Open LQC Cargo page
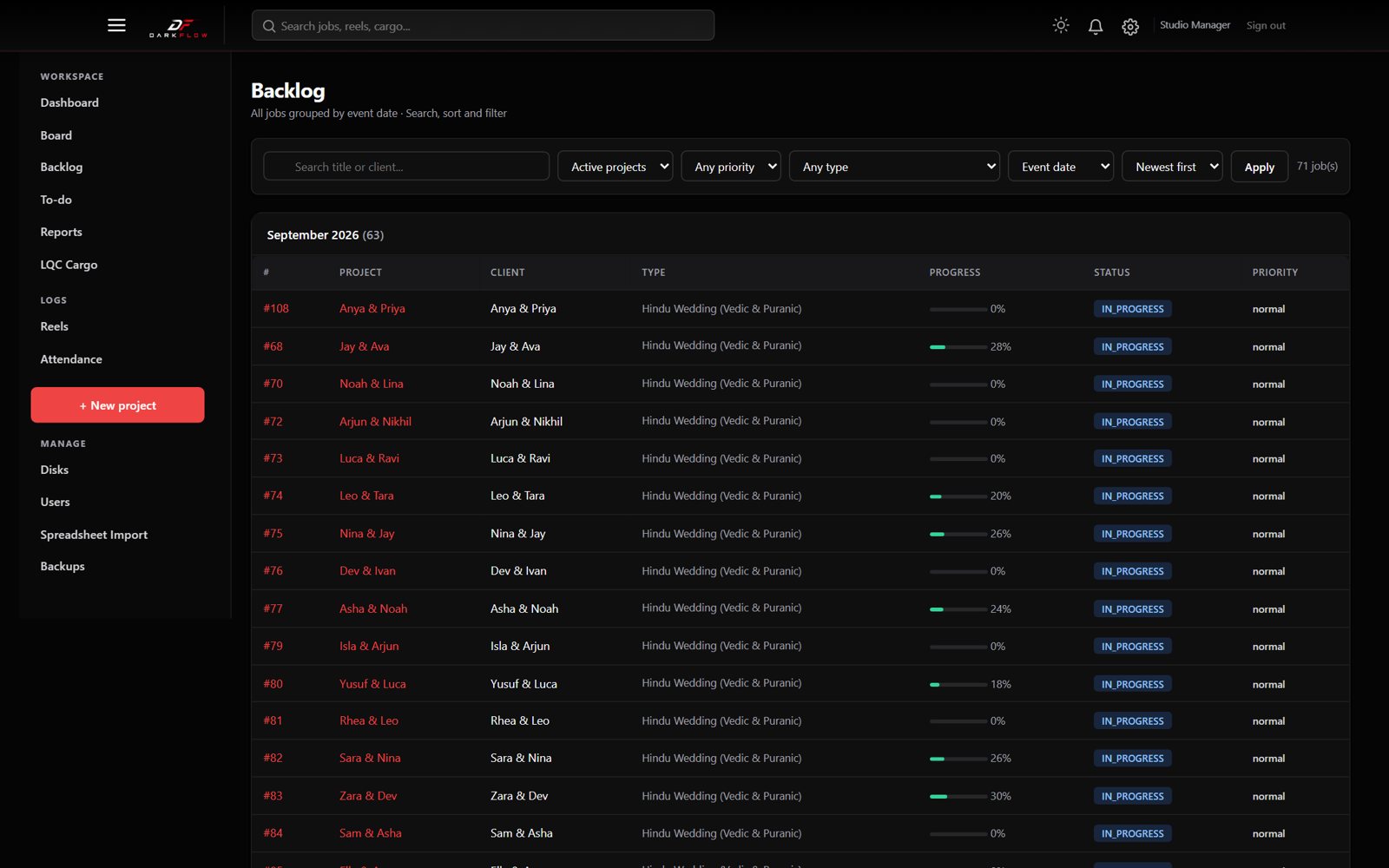 point(69,265)
